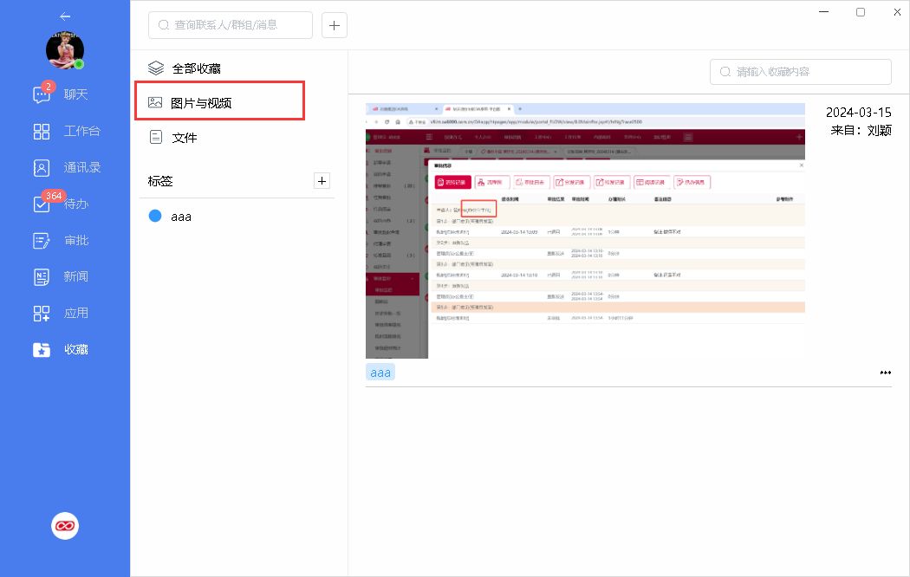The image size is (910, 577).
Task: Add a new tag beside 标签
Action: [322, 180]
